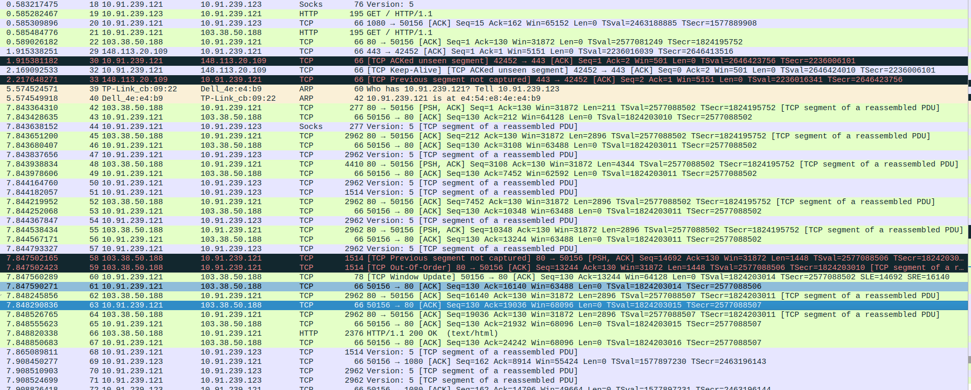Click packet 48 with length 4410

(366, 164)
